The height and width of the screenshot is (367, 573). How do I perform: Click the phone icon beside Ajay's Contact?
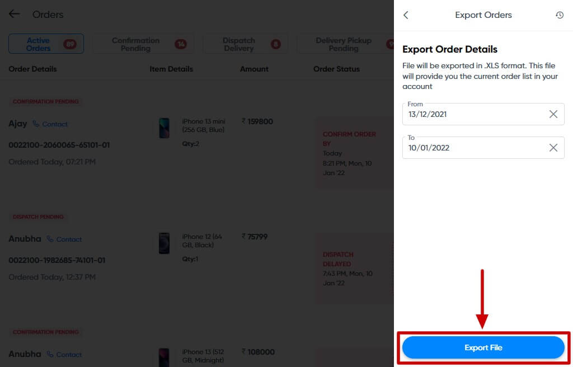[x=35, y=124]
